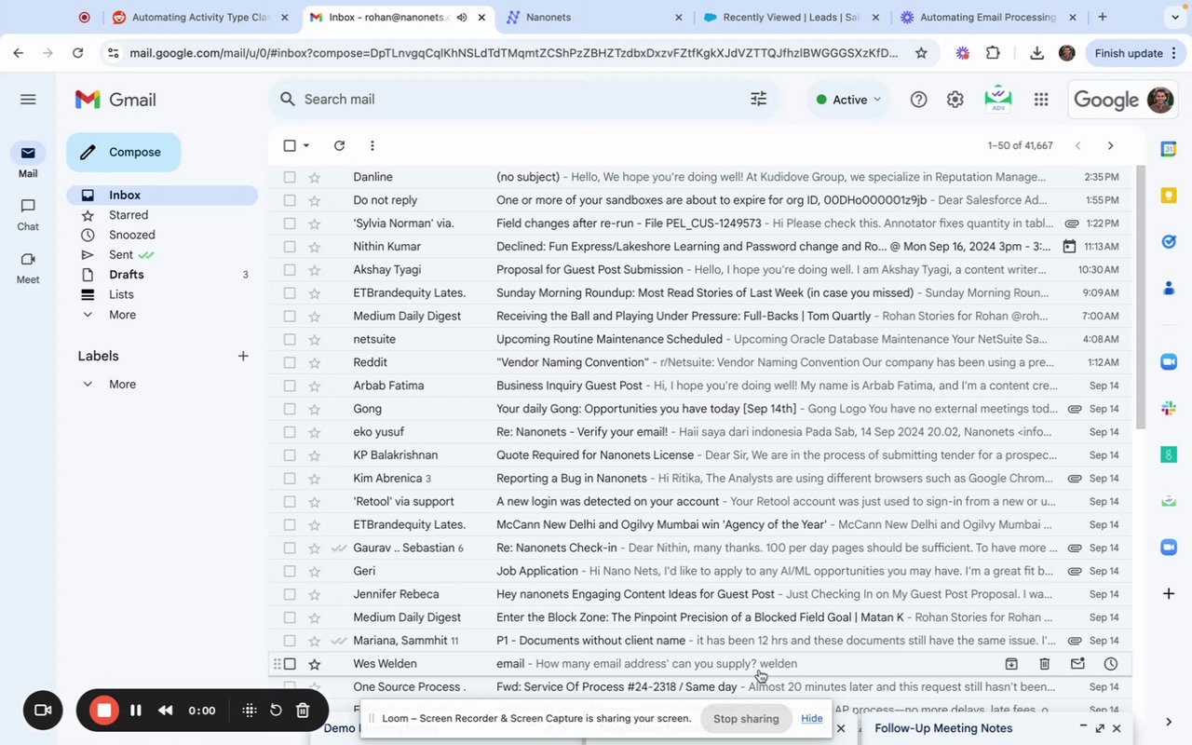The width and height of the screenshot is (1192, 745).
Task: Open the More options three-dot menu above inbox
Action: [372, 145]
